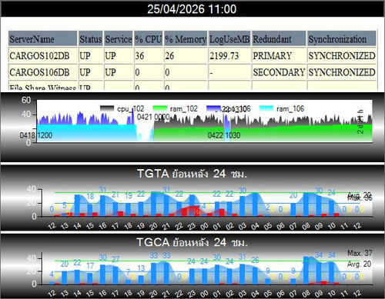Viewport: 385px width, 299px height.
Task: Click the date header 25/04/2026 11:00
Action: (192, 9)
